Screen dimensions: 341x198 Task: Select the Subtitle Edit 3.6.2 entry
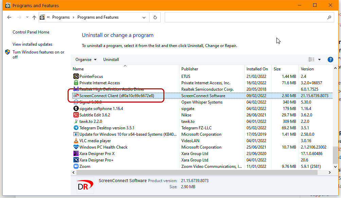click(95, 115)
